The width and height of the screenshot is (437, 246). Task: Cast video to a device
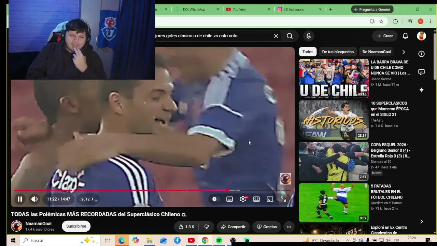point(270,199)
